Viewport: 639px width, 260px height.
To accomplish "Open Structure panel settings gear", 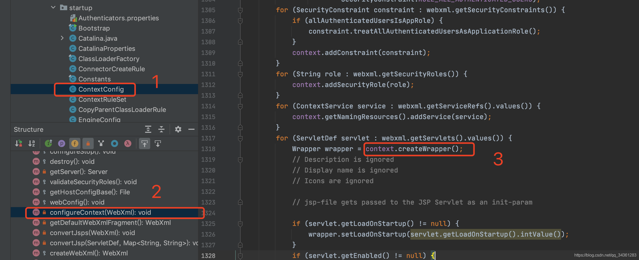I will coord(178,129).
